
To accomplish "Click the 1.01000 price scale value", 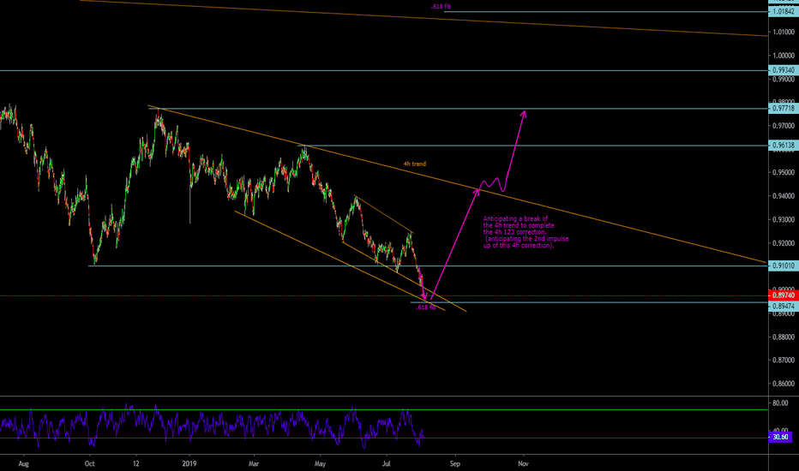I will (x=784, y=32).
